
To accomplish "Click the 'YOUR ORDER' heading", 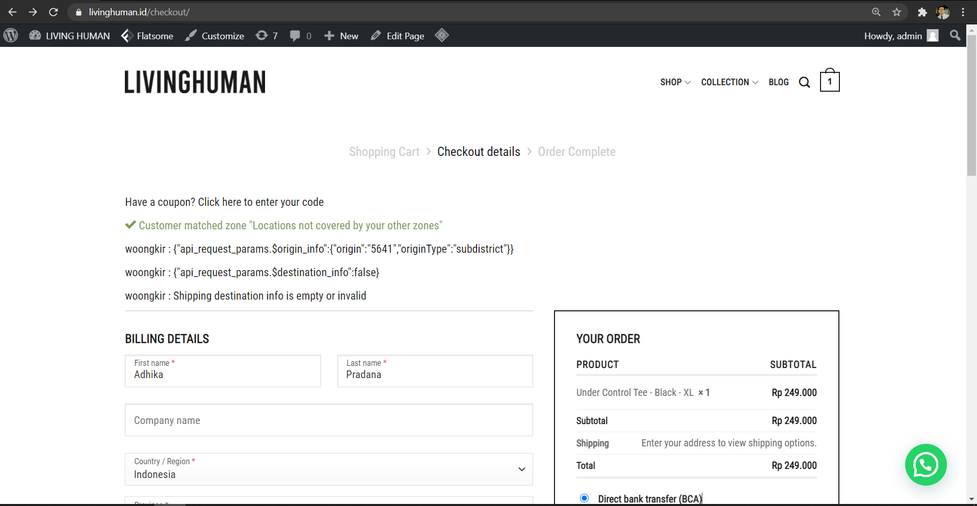I will [608, 339].
